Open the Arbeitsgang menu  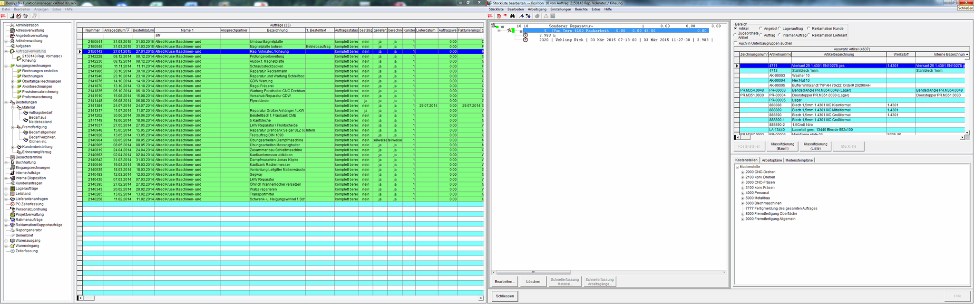537,9
